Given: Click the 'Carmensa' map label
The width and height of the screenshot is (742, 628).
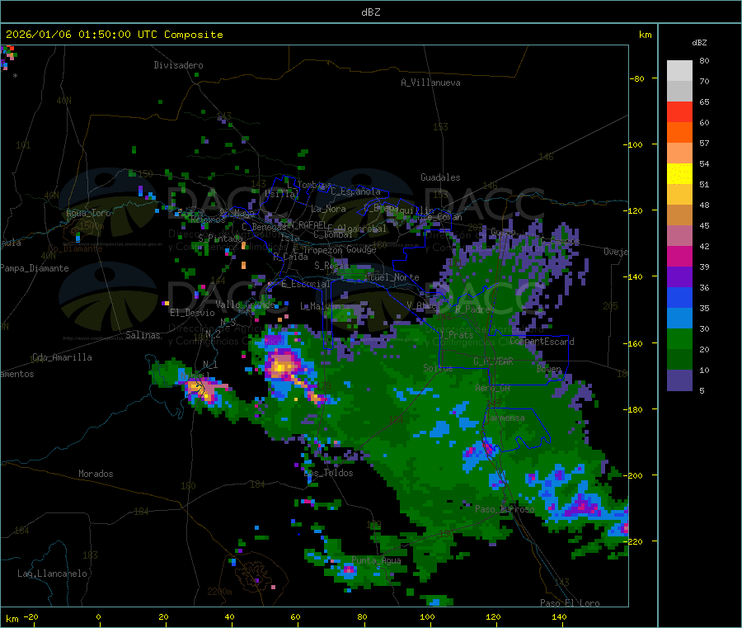Looking at the screenshot, I should click(x=505, y=418).
